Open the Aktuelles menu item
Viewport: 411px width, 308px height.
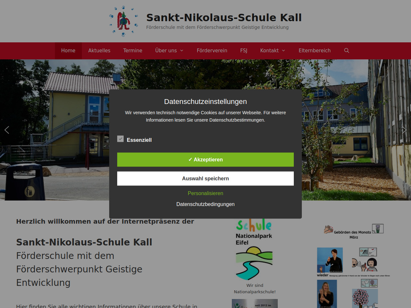(99, 51)
